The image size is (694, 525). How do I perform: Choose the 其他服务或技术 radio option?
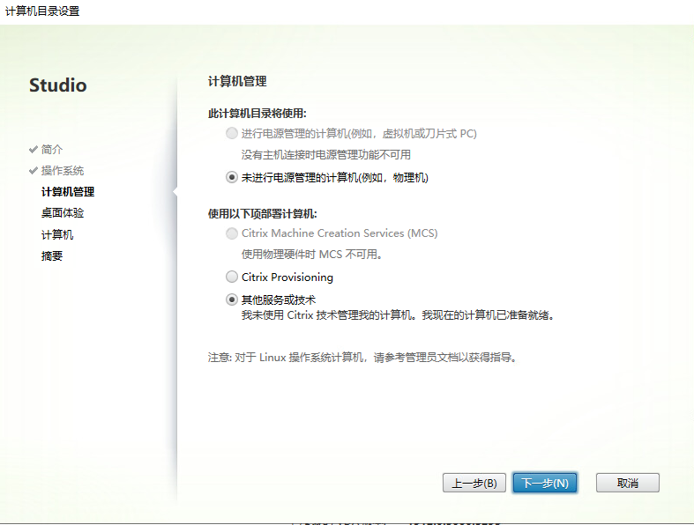pyautogui.click(x=232, y=299)
